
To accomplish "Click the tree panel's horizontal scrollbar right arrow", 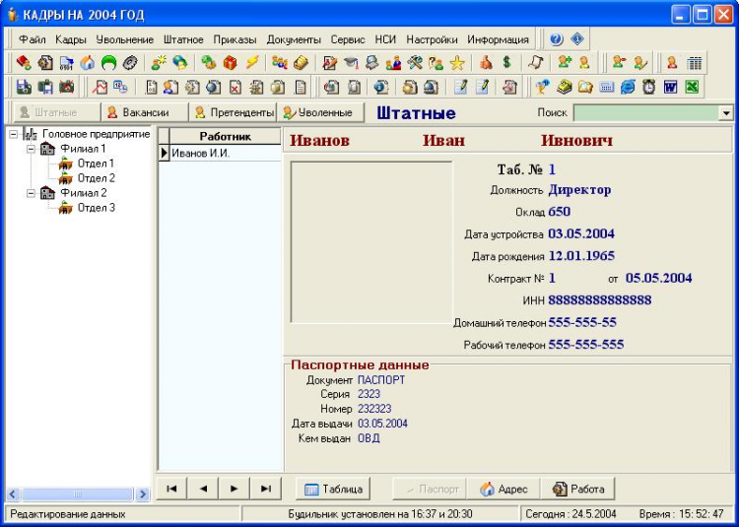I will tap(142, 494).
